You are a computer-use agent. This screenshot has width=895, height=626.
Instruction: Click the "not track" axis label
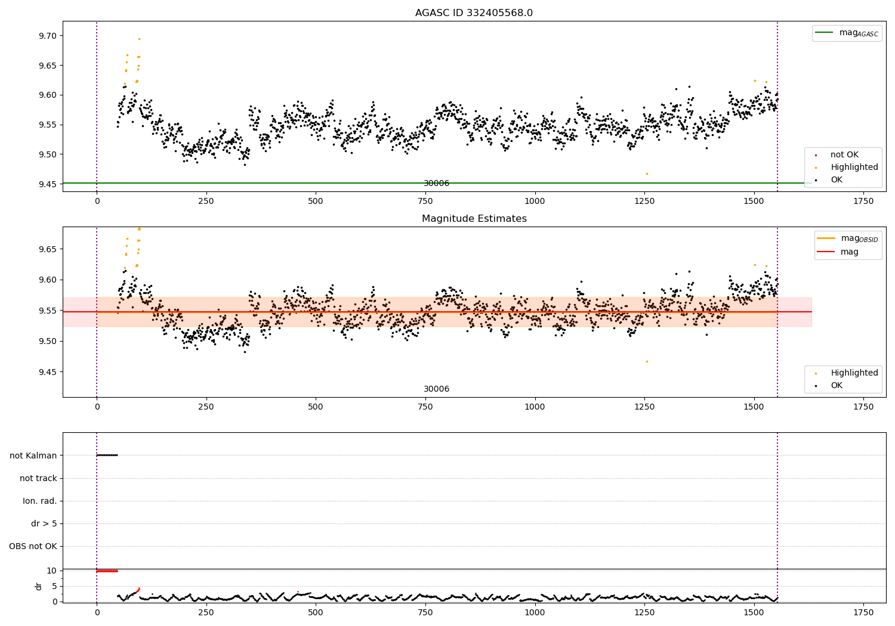38,479
